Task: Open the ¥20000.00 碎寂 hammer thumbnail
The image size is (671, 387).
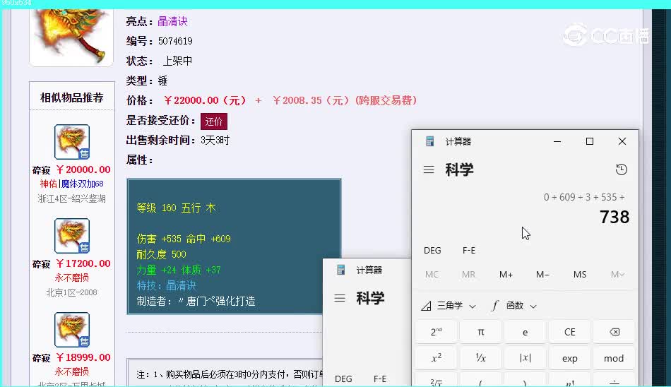Action: (x=72, y=142)
